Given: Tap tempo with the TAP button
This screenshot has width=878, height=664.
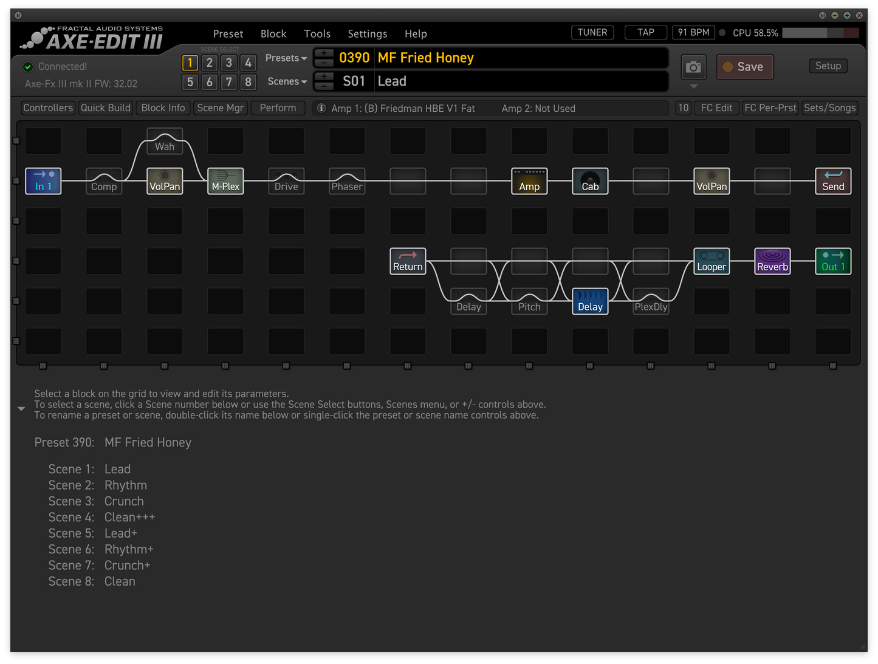Looking at the screenshot, I should [x=646, y=33].
